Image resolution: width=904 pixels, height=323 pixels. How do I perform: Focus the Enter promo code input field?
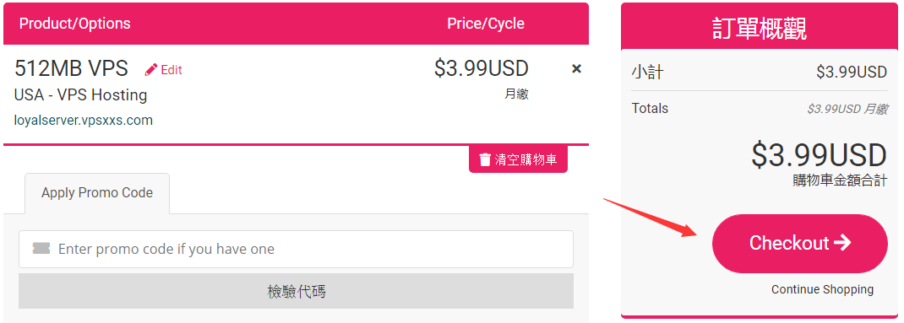[296, 250]
